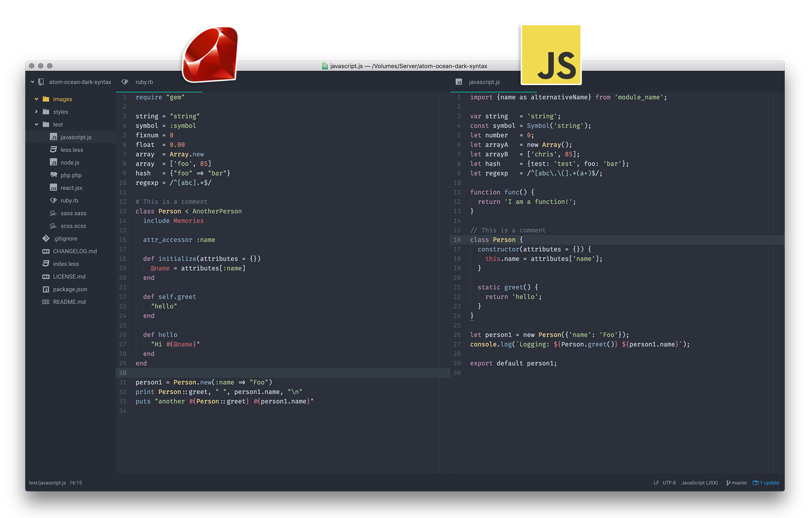The image size is (810, 518).
Task: Click the gem icon beside ruby.rb in file tree
Action: point(54,200)
